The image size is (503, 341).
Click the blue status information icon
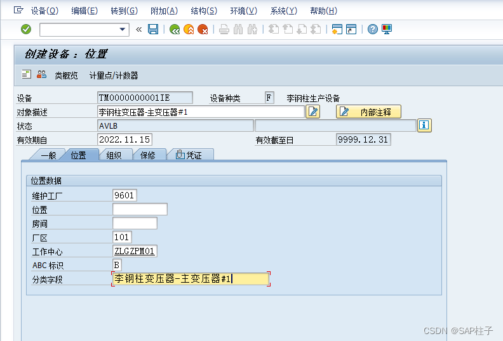(x=424, y=125)
